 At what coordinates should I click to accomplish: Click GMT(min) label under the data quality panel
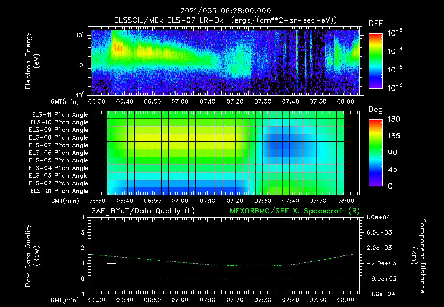pyautogui.click(x=65, y=300)
